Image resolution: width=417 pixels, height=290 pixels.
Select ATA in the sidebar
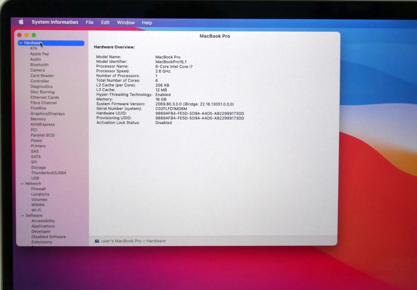click(x=34, y=48)
